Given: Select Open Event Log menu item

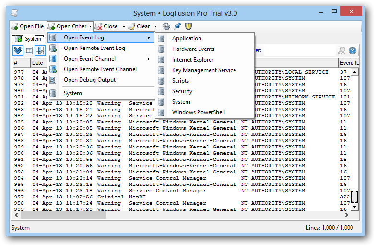Looking at the screenshot, I should point(101,37).
